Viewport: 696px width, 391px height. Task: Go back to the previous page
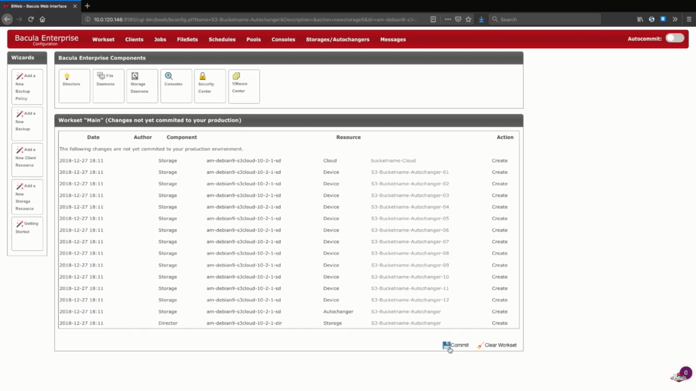click(x=7, y=19)
